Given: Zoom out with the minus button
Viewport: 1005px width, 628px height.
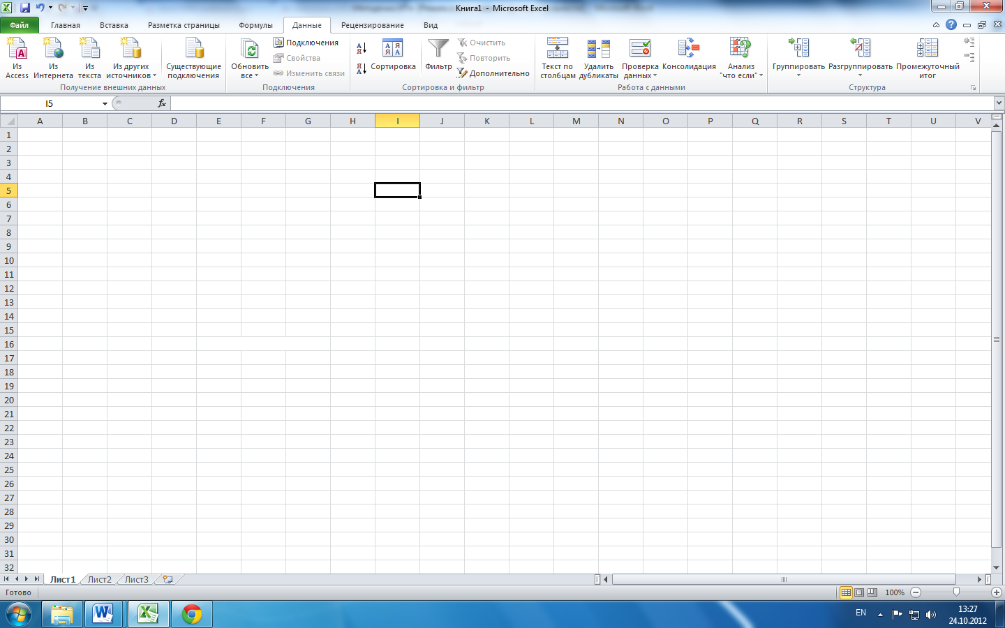Looking at the screenshot, I should click(x=916, y=592).
